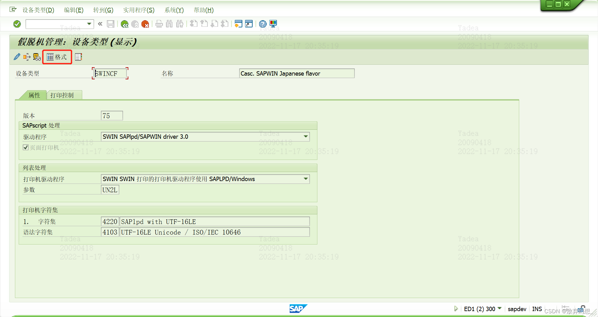The height and width of the screenshot is (317, 598).
Task: Click the 字符集 code field 4220
Action: pos(110,221)
